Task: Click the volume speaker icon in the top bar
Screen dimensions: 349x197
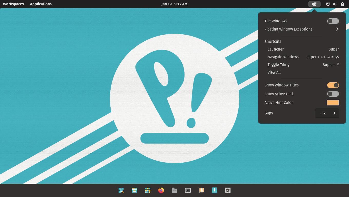Action: (x=335, y=4)
